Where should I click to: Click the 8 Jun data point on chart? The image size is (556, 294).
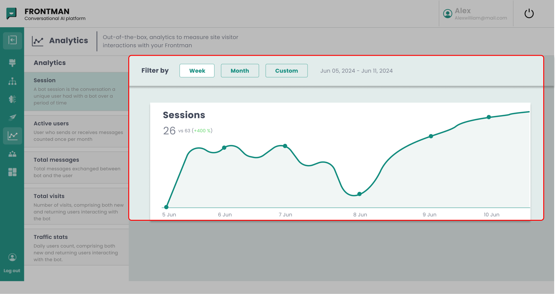point(359,194)
